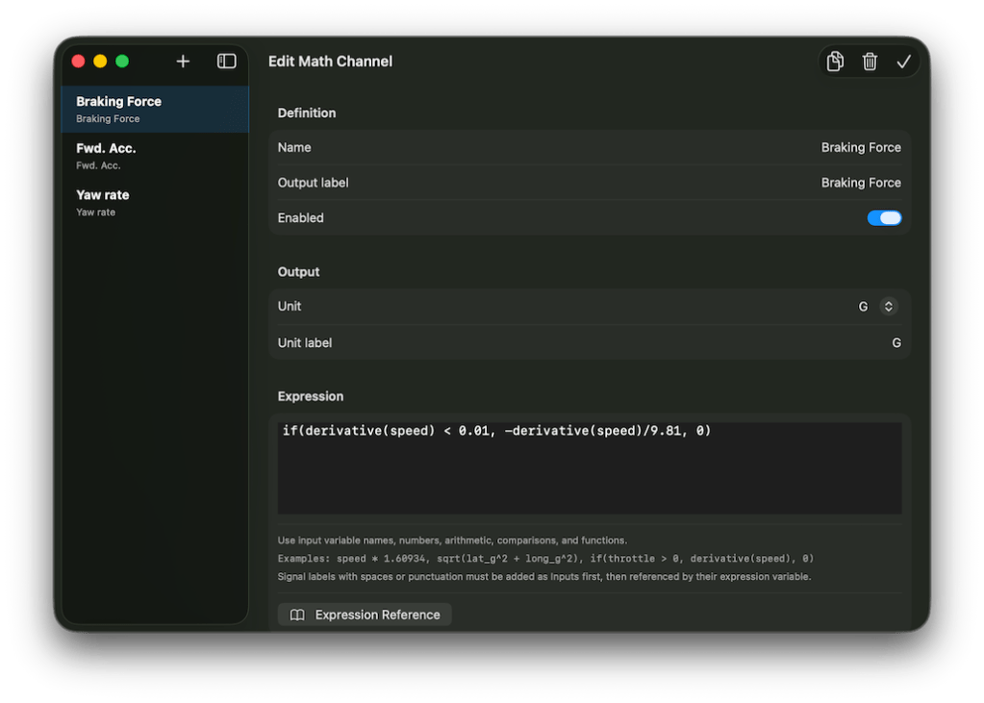Click into the Expression text editor
The image size is (984, 703).
coord(590,468)
